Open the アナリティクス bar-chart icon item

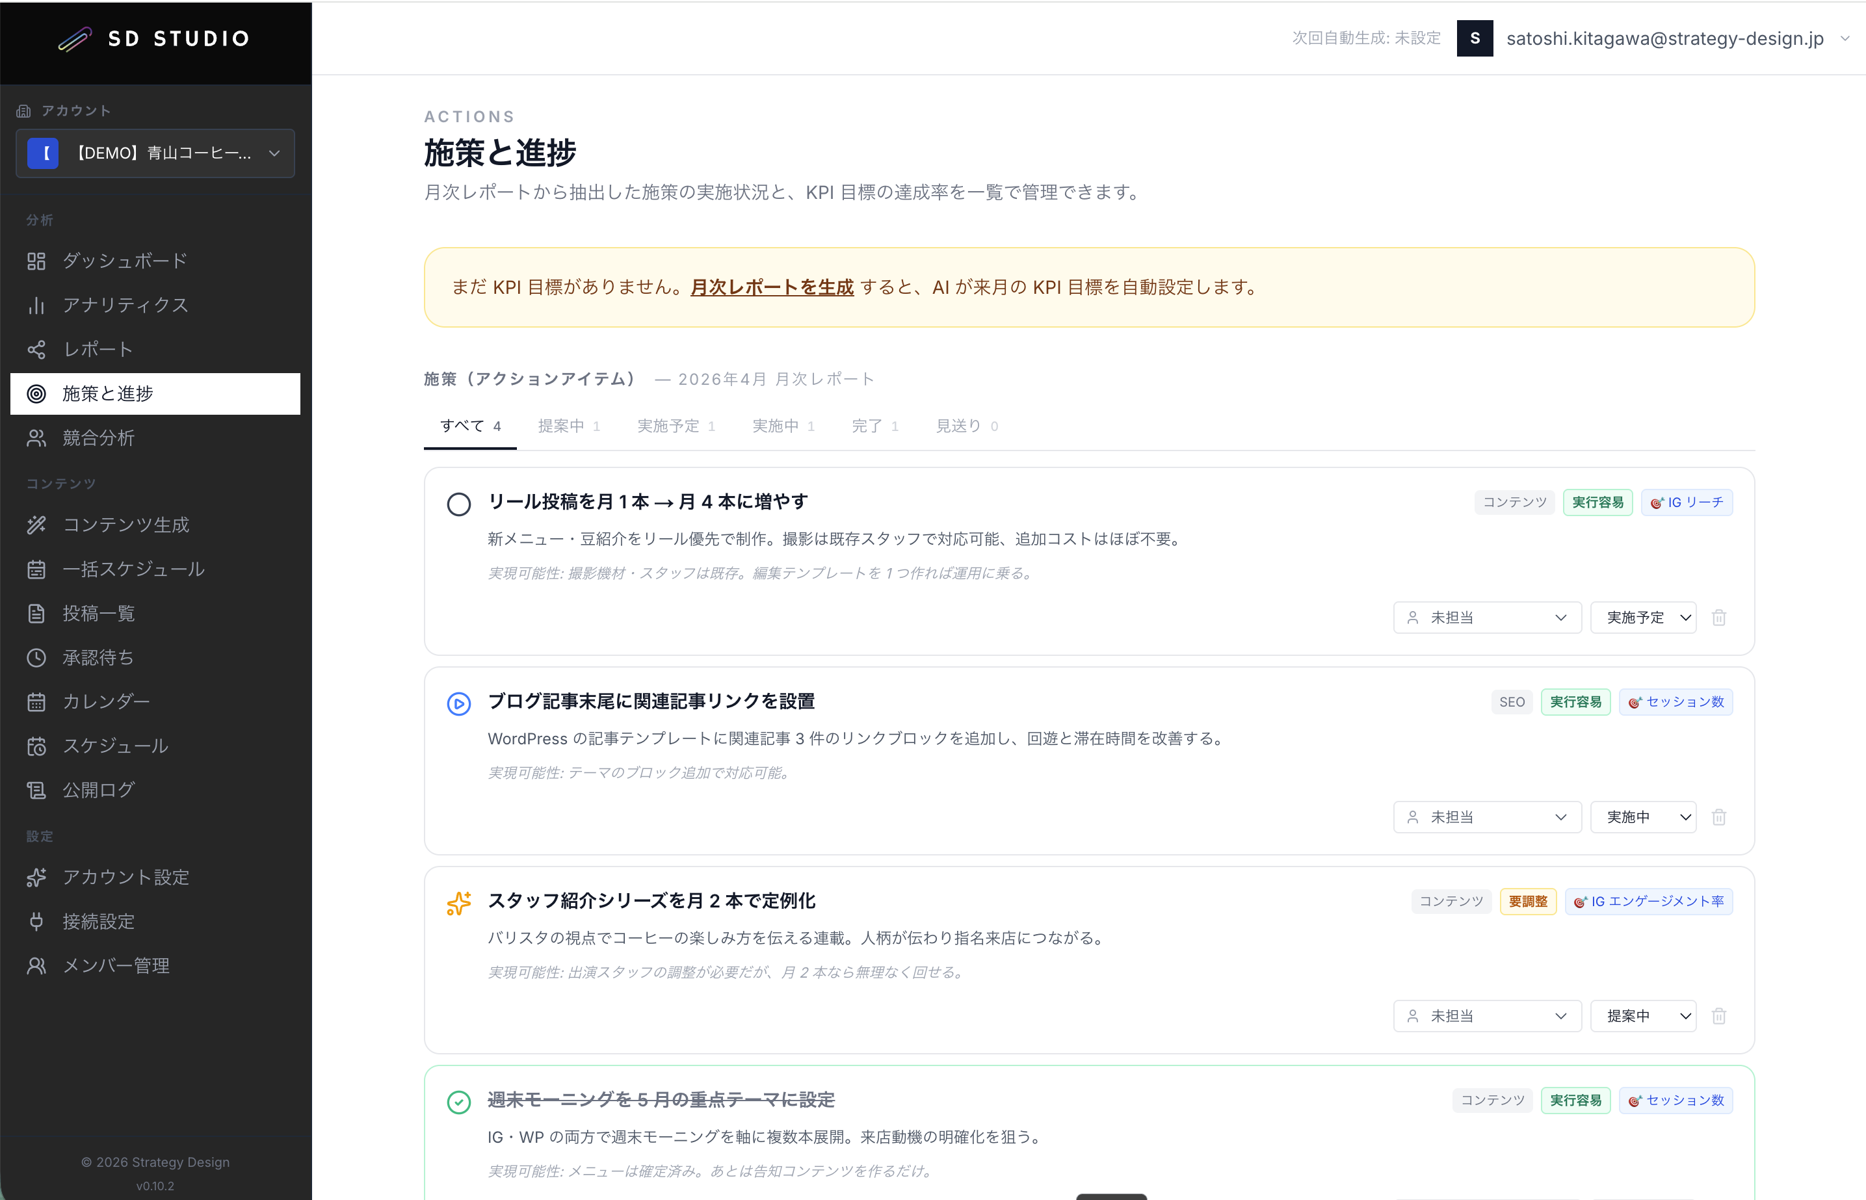point(155,306)
